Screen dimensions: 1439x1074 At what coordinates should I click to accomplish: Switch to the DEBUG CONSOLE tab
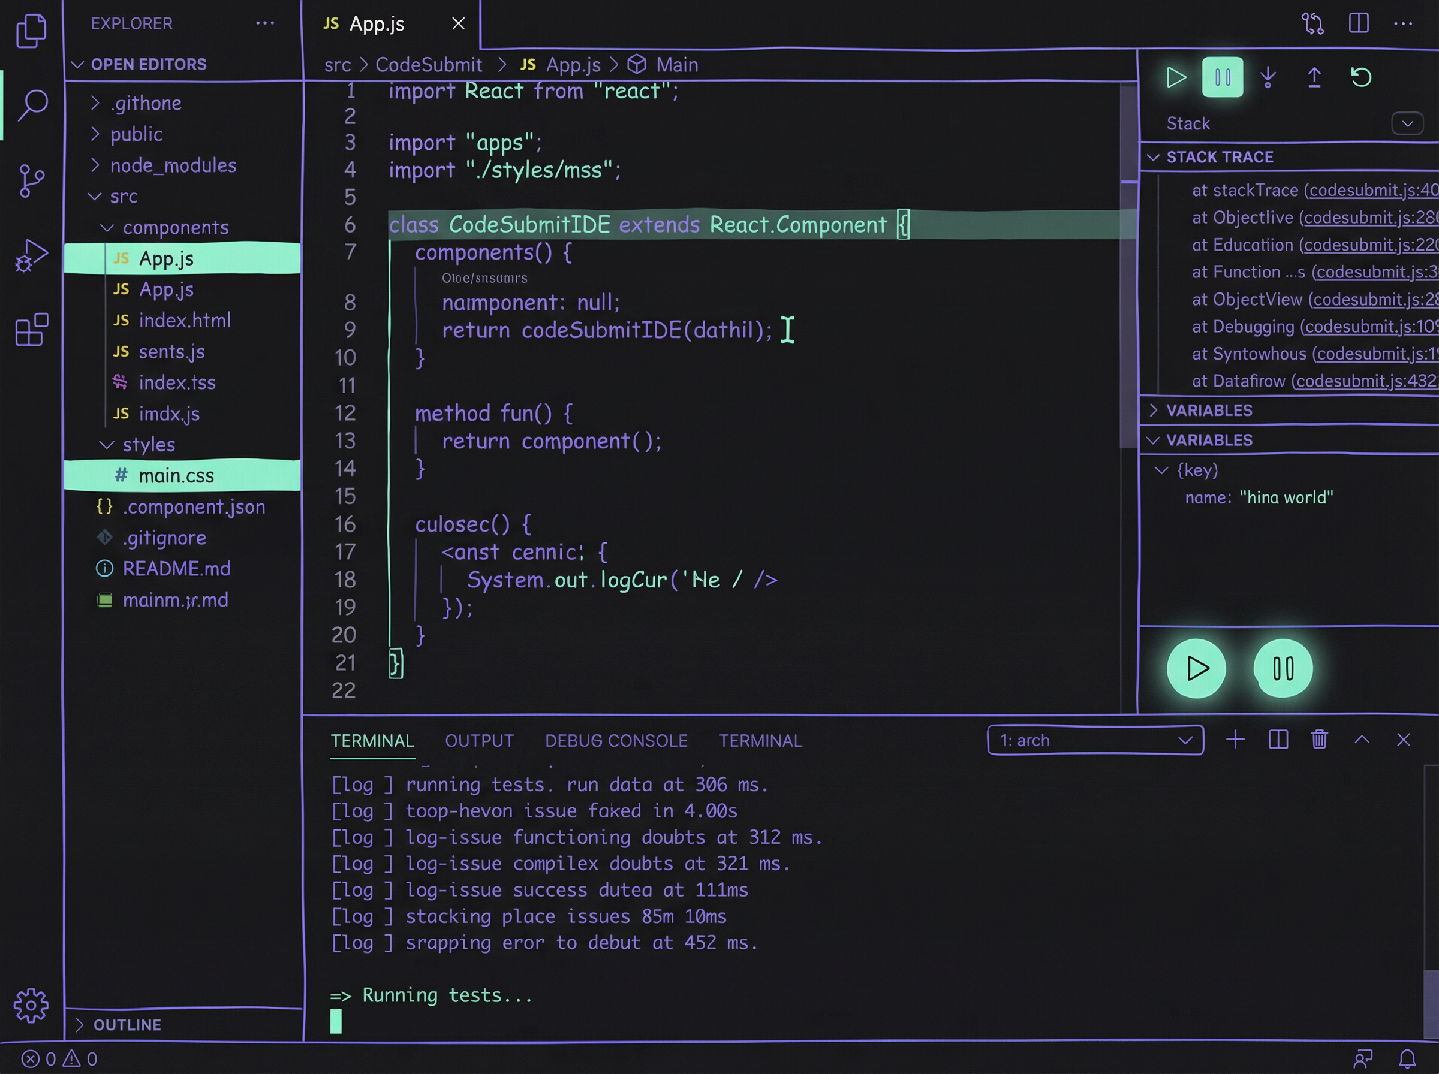click(615, 740)
